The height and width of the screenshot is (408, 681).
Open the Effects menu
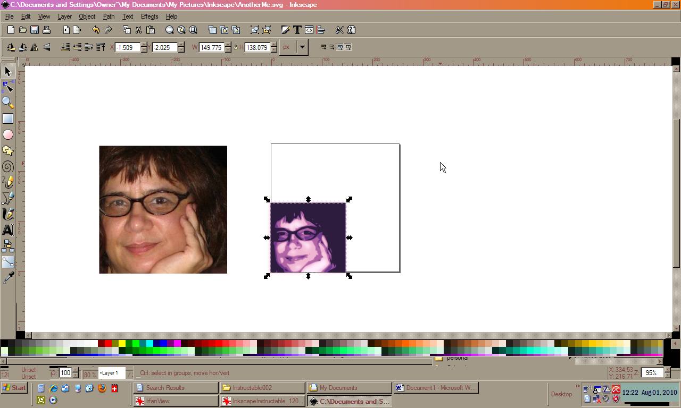[149, 16]
